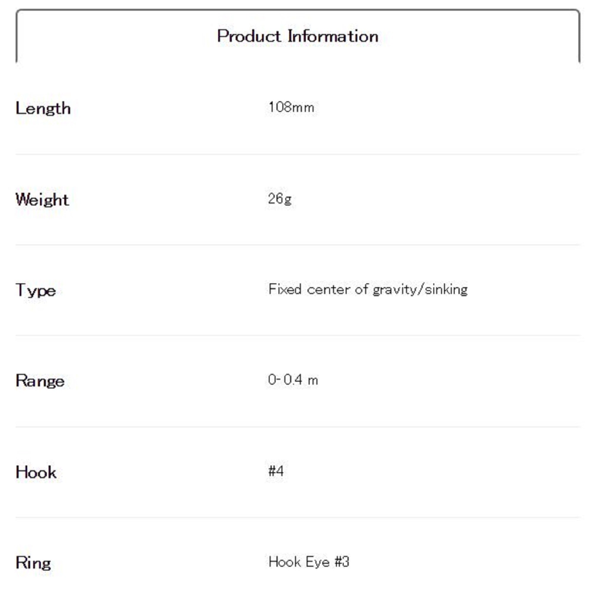The height and width of the screenshot is (591, 592).
Task: Click the 108mm length value
Action: point(291,107)
